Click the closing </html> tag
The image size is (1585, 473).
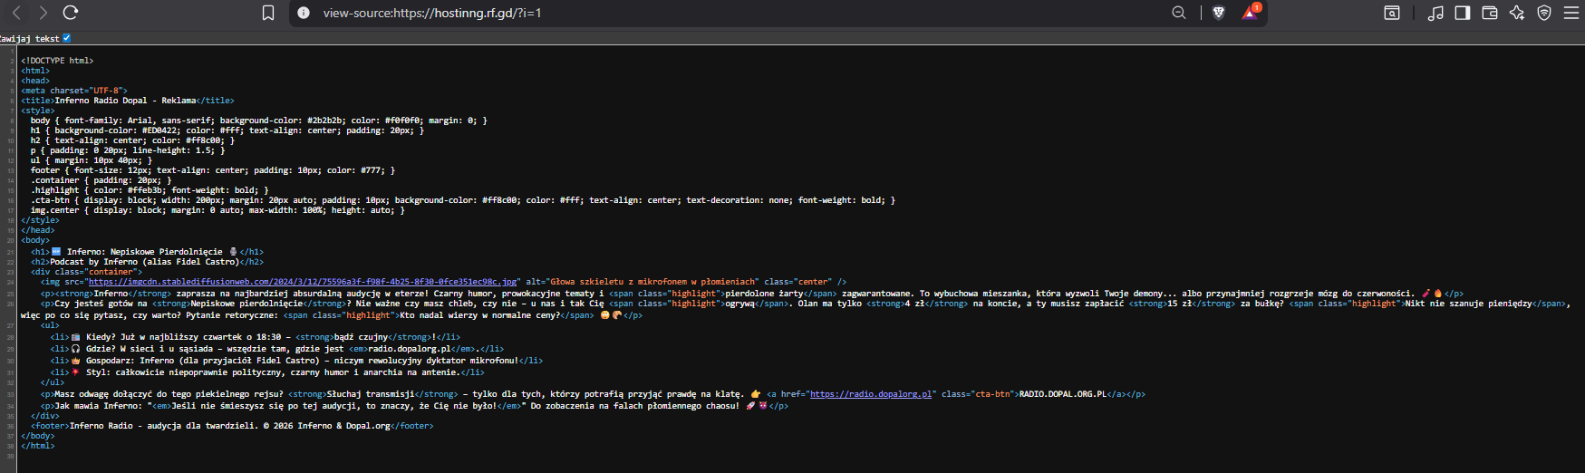(x=38, y=446)
